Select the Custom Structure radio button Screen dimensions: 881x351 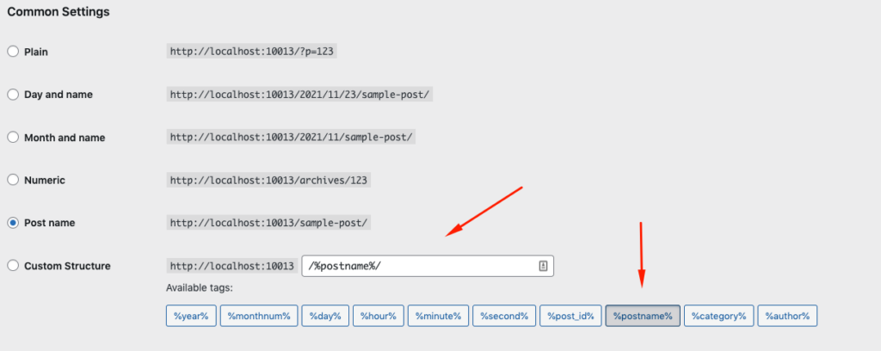(12, 266)
